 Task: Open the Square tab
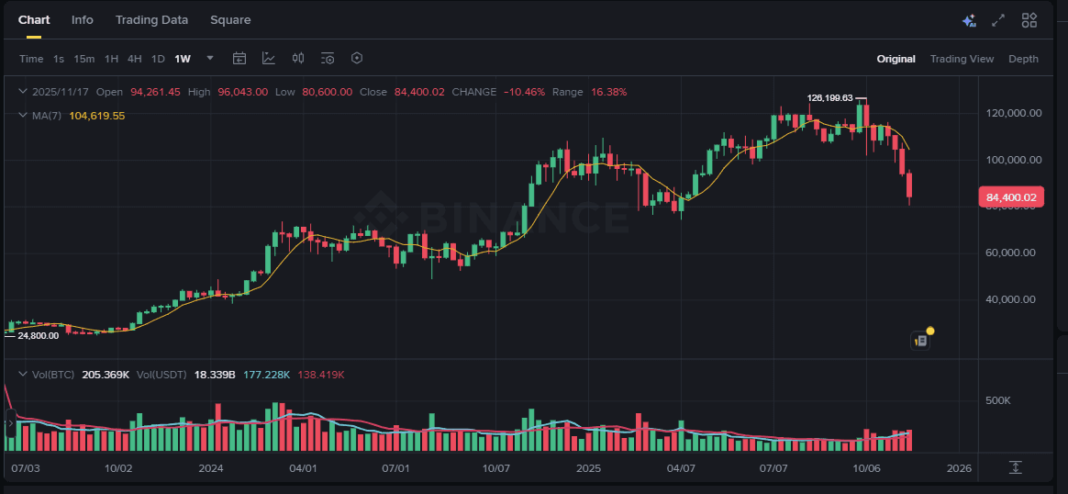230,20
